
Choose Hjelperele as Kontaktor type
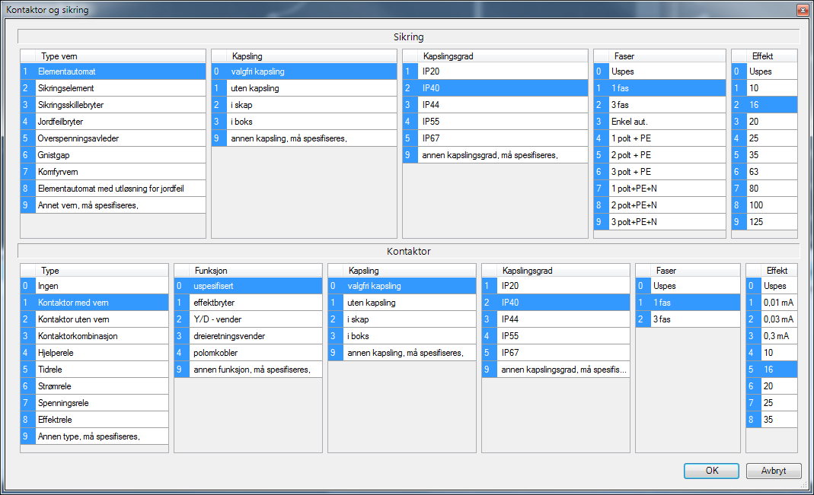(x=56, y=353)
